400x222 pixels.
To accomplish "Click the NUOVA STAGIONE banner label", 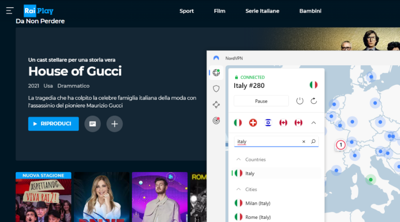I will 44,175.
